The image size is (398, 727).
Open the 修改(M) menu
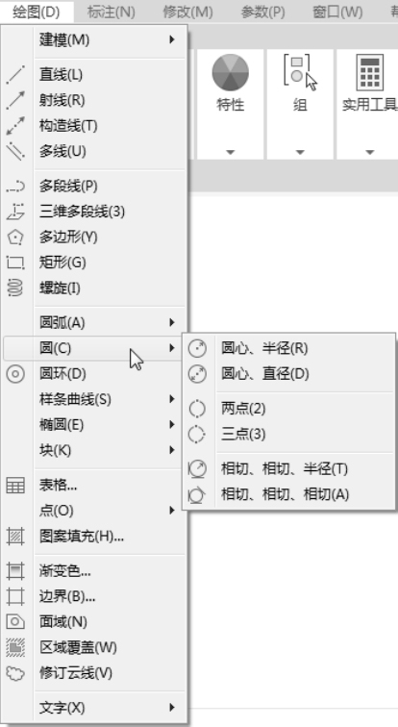pos(187,12)
